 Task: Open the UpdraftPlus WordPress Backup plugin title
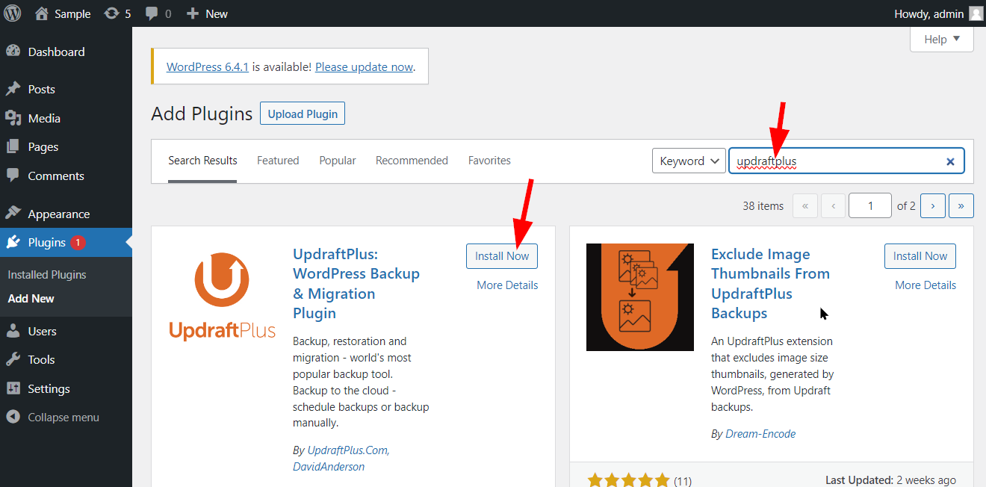[x=356, y=284]
